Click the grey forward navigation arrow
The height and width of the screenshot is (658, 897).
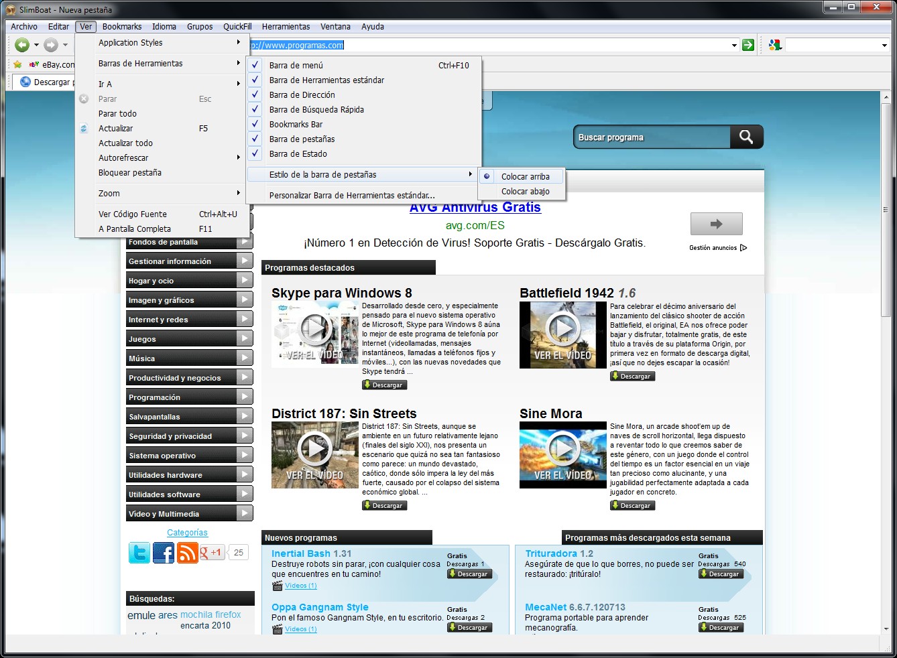(51, 45)
